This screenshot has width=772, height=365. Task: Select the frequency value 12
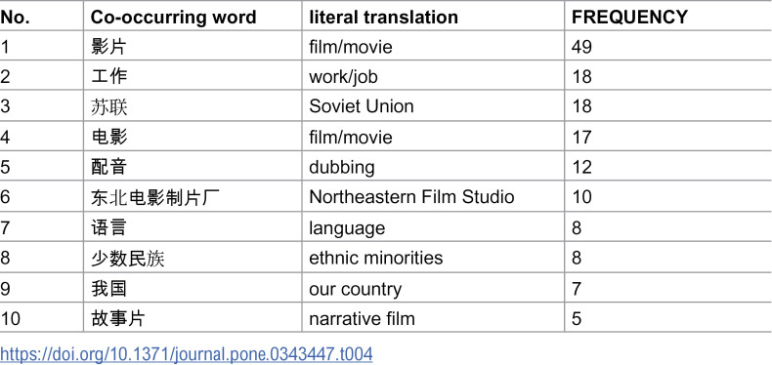(x=581, y=167)
